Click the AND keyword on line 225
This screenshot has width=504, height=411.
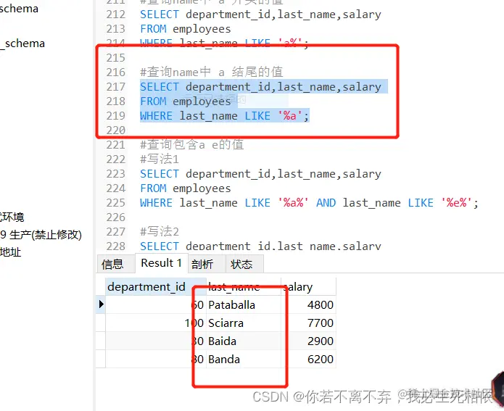point(326,203)
